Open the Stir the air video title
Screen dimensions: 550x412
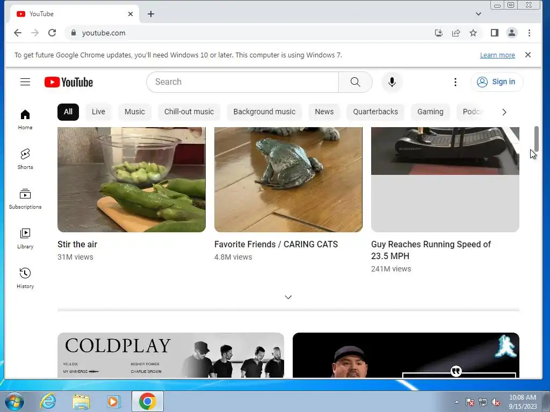[77, 244]
